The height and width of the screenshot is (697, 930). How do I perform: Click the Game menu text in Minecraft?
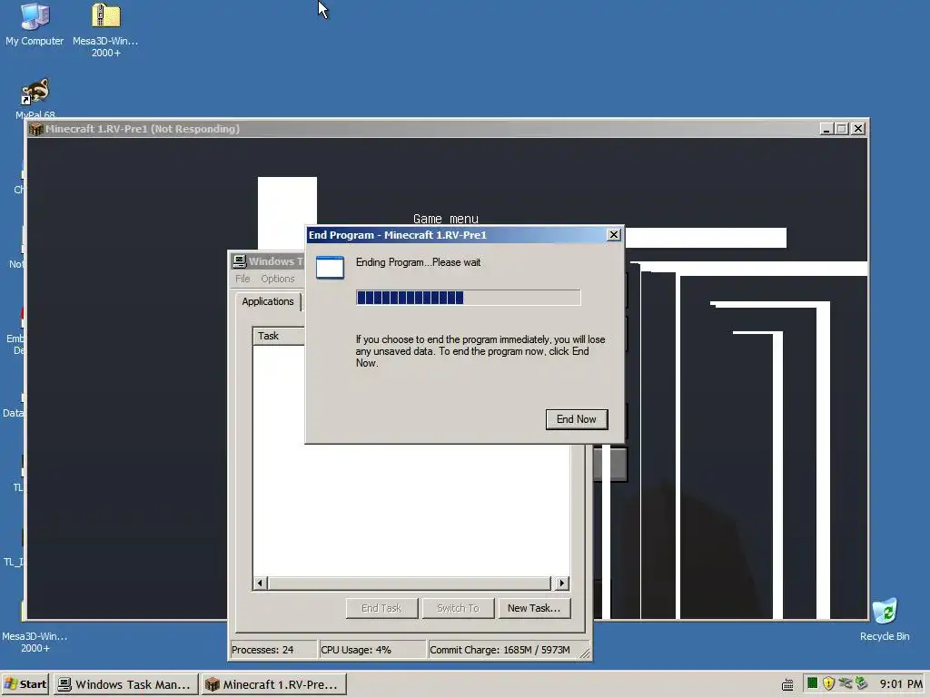point(446,219)
